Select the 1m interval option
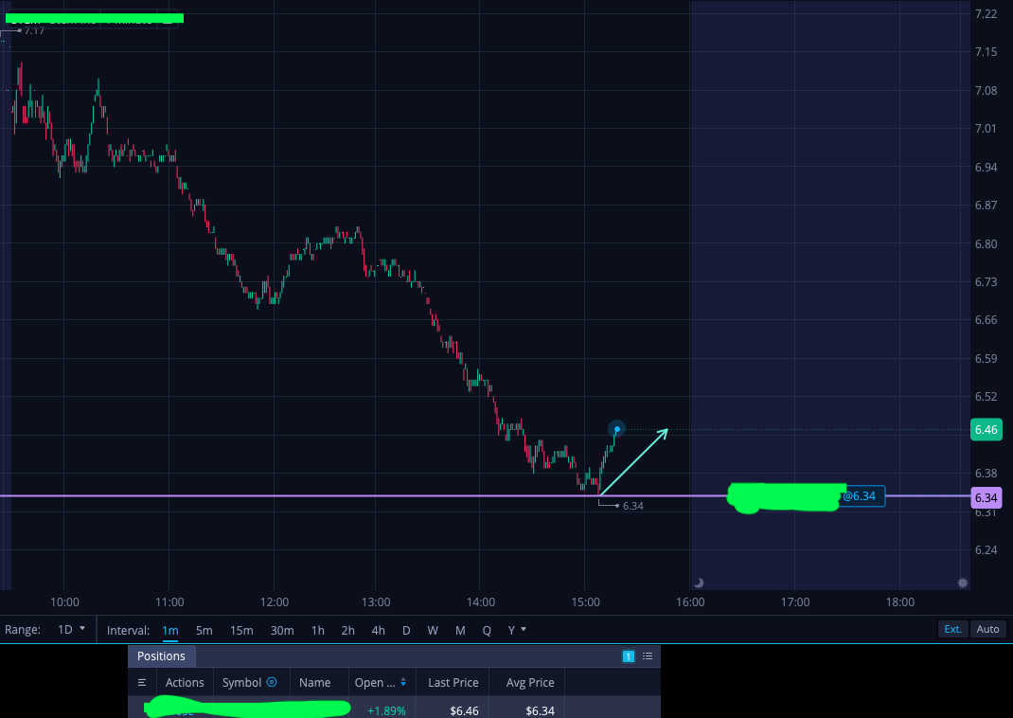This screenshot has width=1013, height=718. click(x=169, y=630)
